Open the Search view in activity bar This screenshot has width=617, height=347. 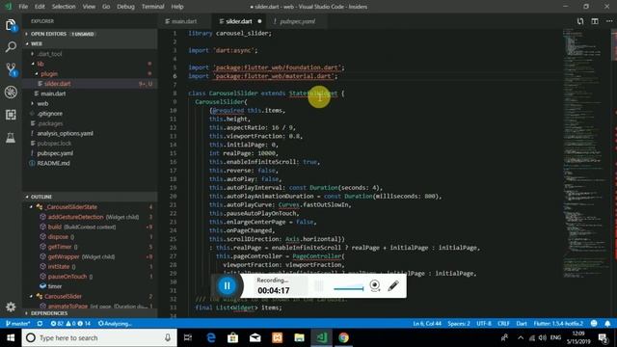pyautogui.click(x=11, y=47)
